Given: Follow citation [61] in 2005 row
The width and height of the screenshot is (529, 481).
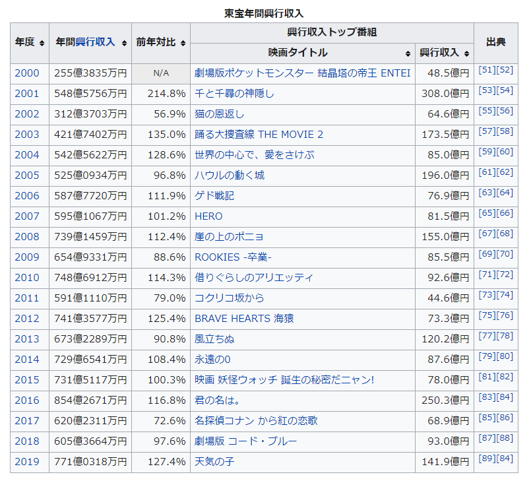Looking at the screenshot, I should coord(487,172).
